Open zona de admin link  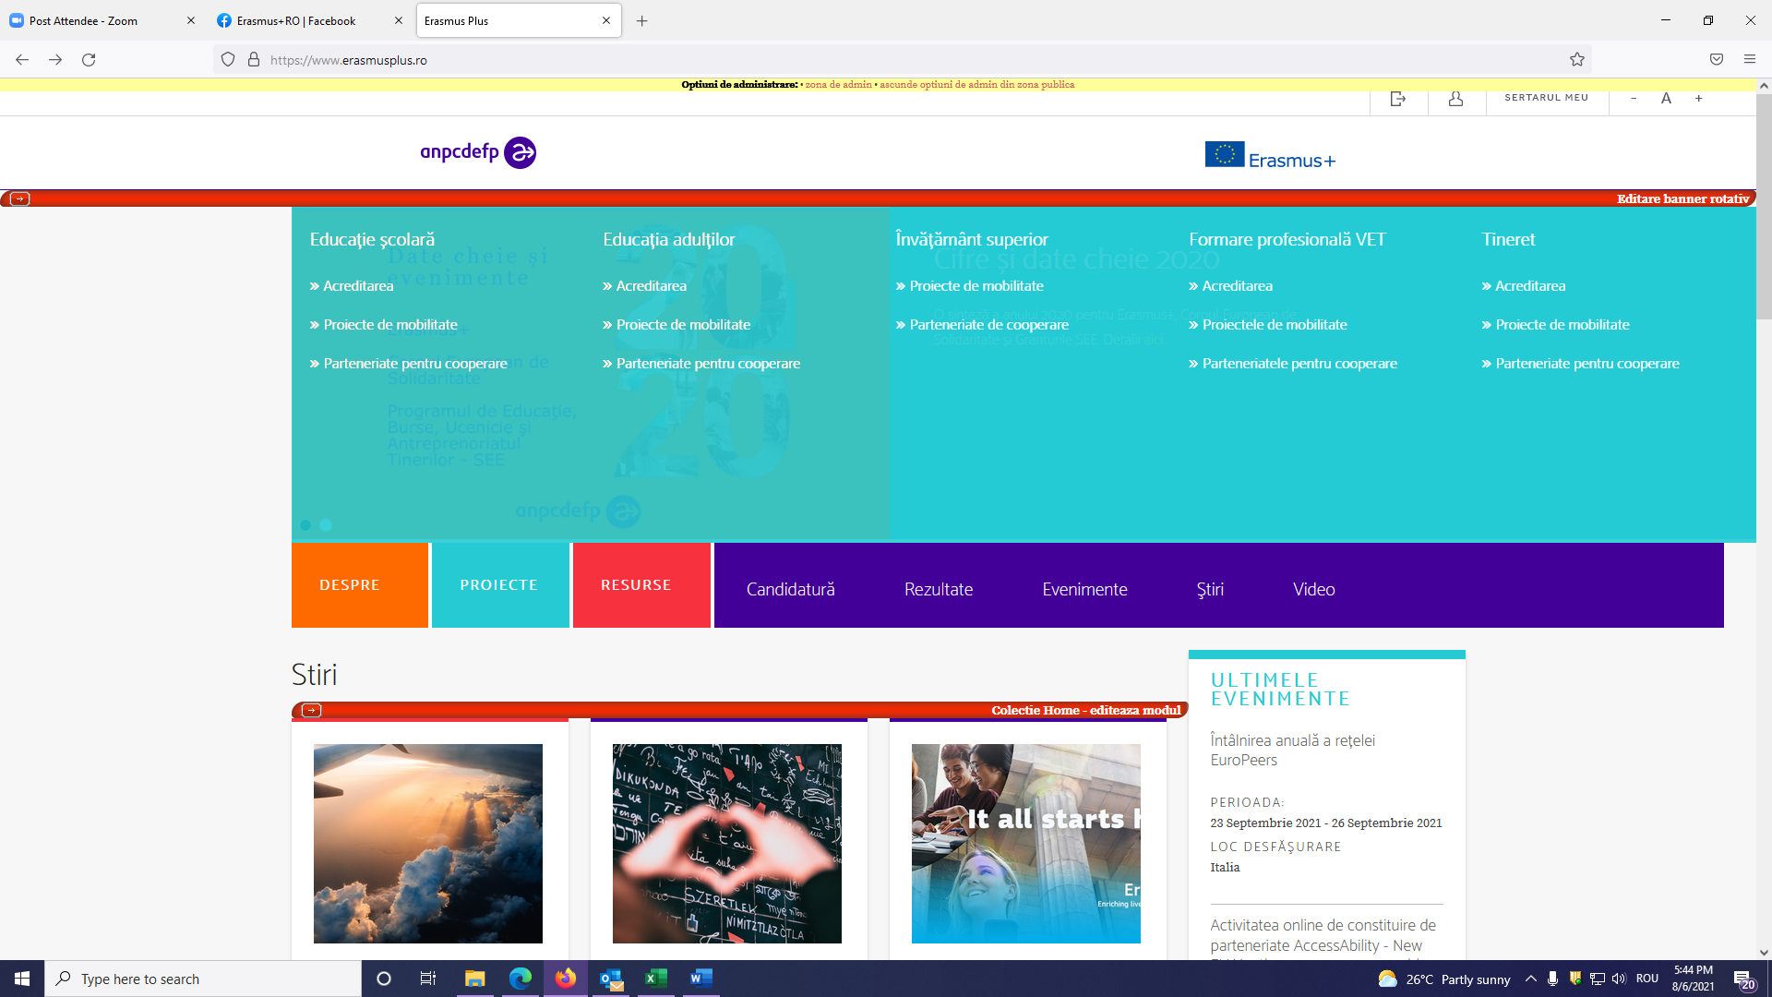838,84
